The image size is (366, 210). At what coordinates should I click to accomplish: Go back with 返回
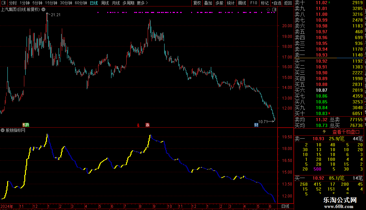(x=288, y=3)
